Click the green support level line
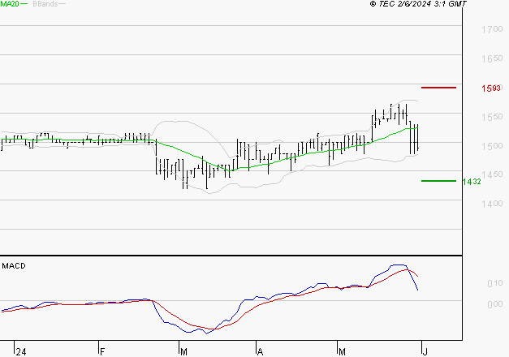 438,181
